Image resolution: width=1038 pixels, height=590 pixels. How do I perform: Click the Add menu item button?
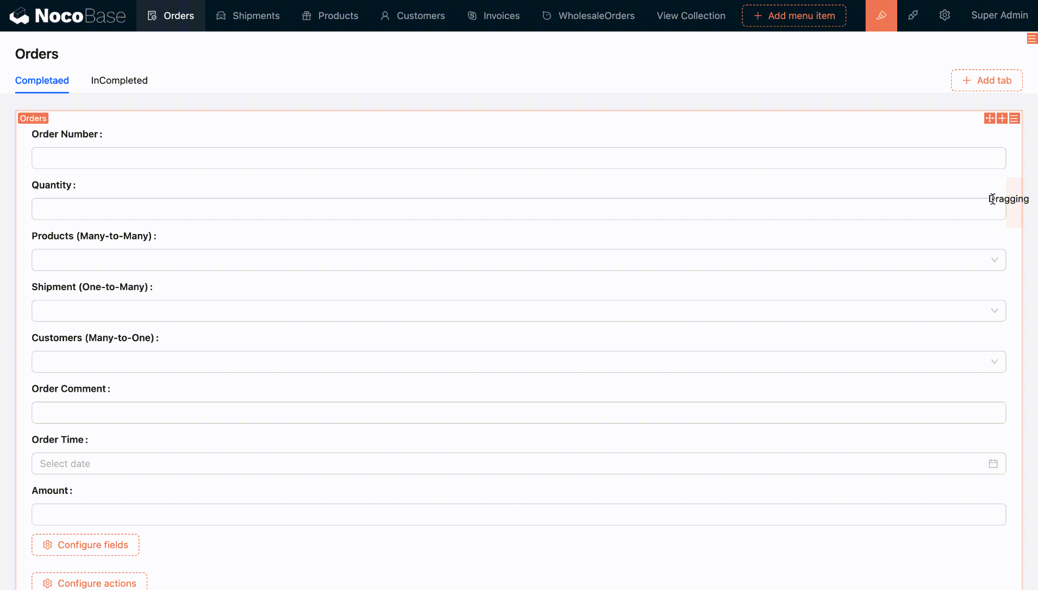click(794, 16)
